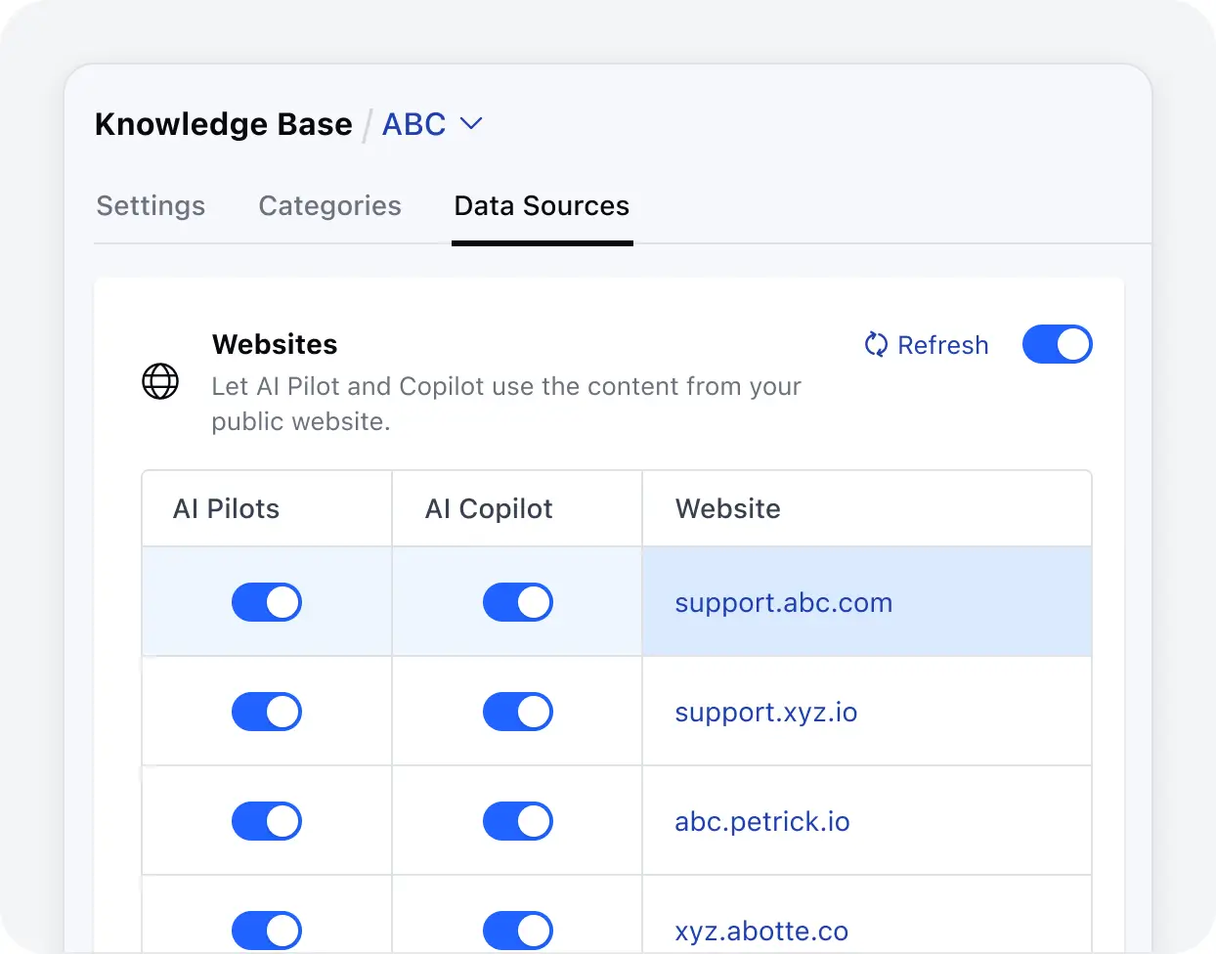Open the abc.petrick.io website link

click(762, 822)
